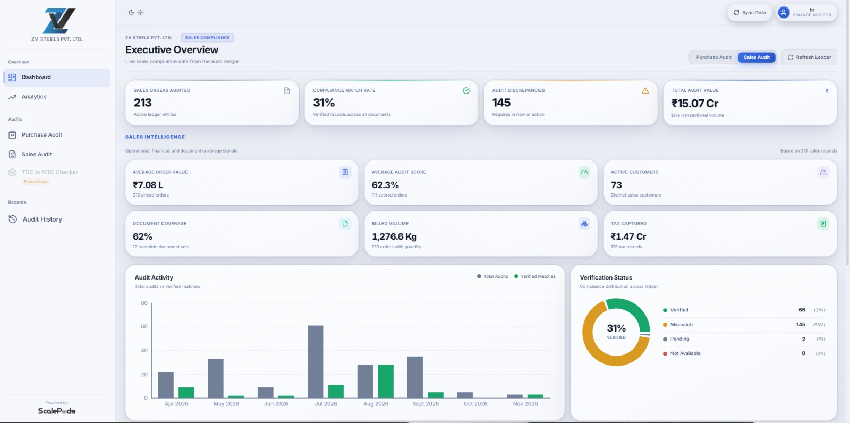Click the Total Audit Value rupee icon
850x423 pixels.
tap(827, 91)
